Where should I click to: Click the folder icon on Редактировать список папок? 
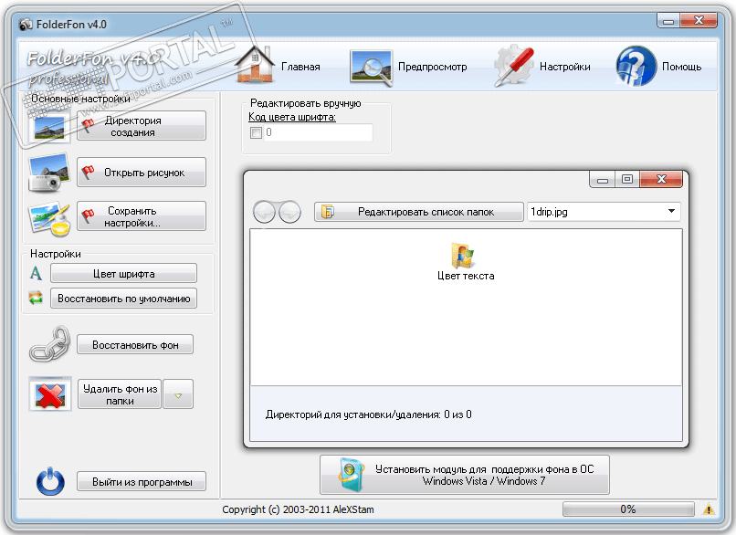[327, 212]
